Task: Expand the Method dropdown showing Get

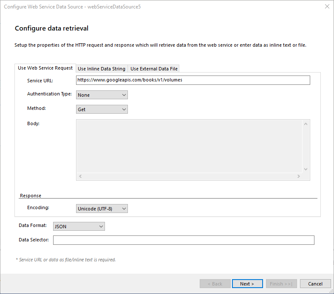Action: coord(102,109)
